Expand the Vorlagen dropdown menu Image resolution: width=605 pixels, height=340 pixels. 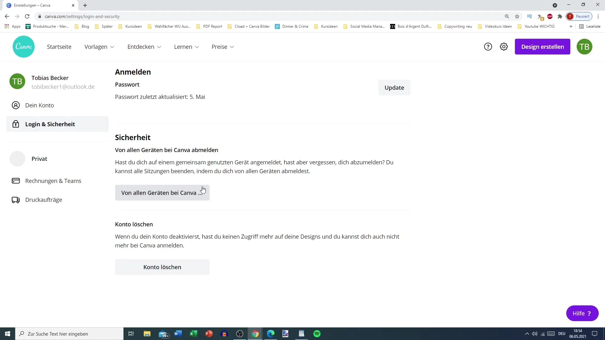(x=99, y=47)
